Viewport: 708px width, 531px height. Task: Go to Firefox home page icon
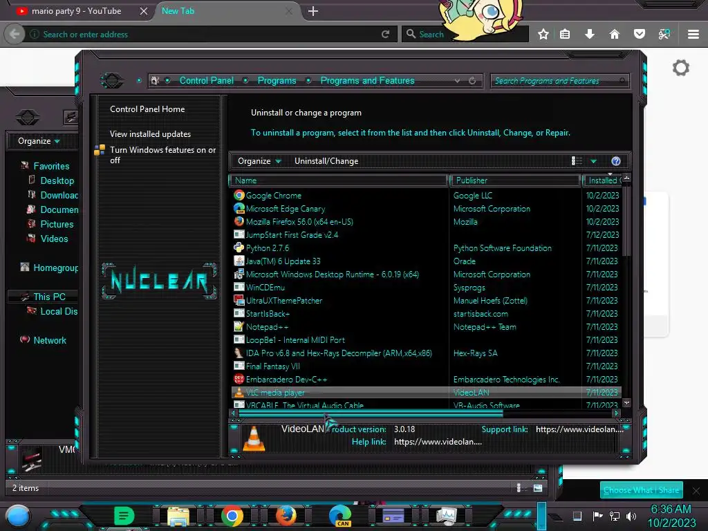point(614,34)
